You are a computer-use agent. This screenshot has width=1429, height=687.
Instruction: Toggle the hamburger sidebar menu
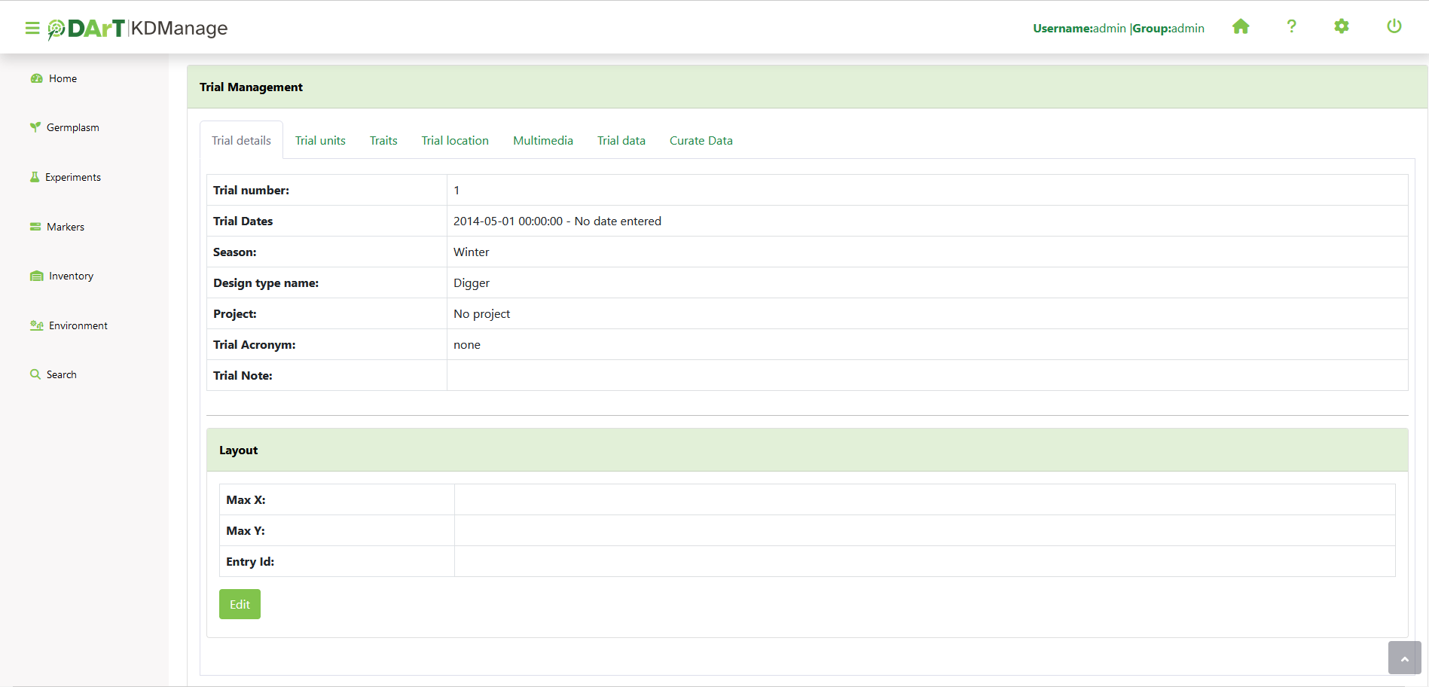(32, 28)
